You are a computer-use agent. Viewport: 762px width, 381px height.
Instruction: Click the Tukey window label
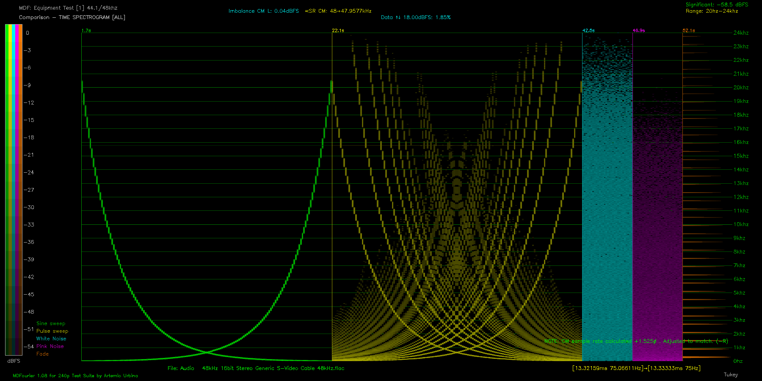click(x=731, y=375)
